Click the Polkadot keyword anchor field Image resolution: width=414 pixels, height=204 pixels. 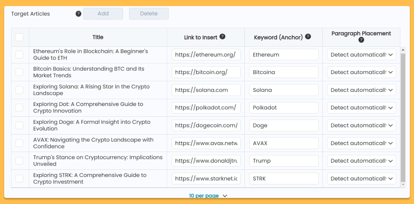tap(284, 108)
